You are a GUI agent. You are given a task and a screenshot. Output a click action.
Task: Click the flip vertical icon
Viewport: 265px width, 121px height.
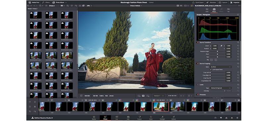[216, 60]
